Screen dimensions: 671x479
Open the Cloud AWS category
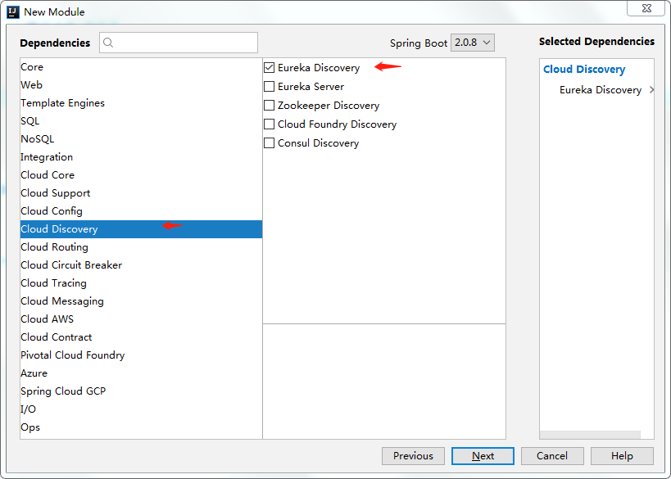[141, 319]
